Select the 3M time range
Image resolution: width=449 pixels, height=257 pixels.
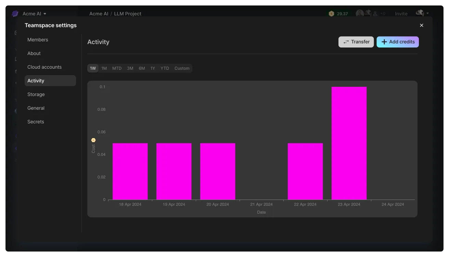[x=130, y=68]
